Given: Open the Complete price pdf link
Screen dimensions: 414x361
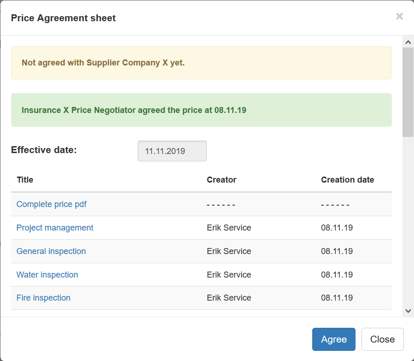Looking at the screenshot, I should pyautogui.click(x=52, y=204).
